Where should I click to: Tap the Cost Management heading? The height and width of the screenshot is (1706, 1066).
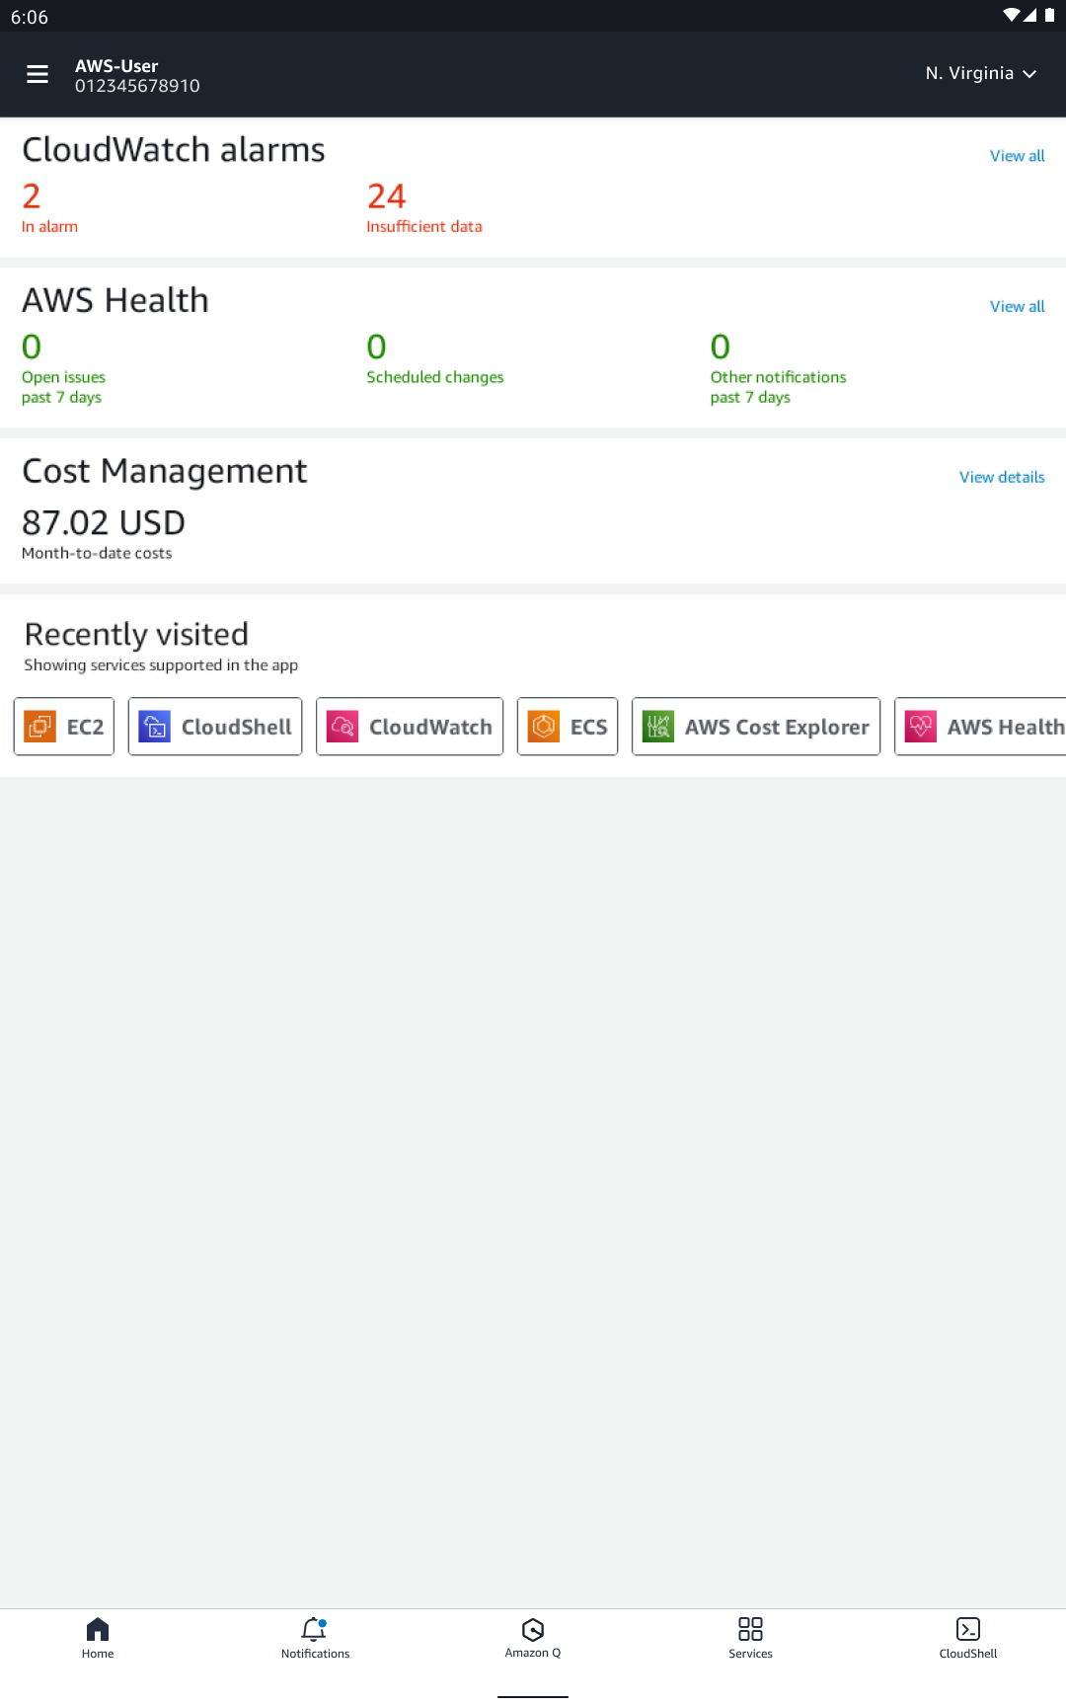click(165, 472)
